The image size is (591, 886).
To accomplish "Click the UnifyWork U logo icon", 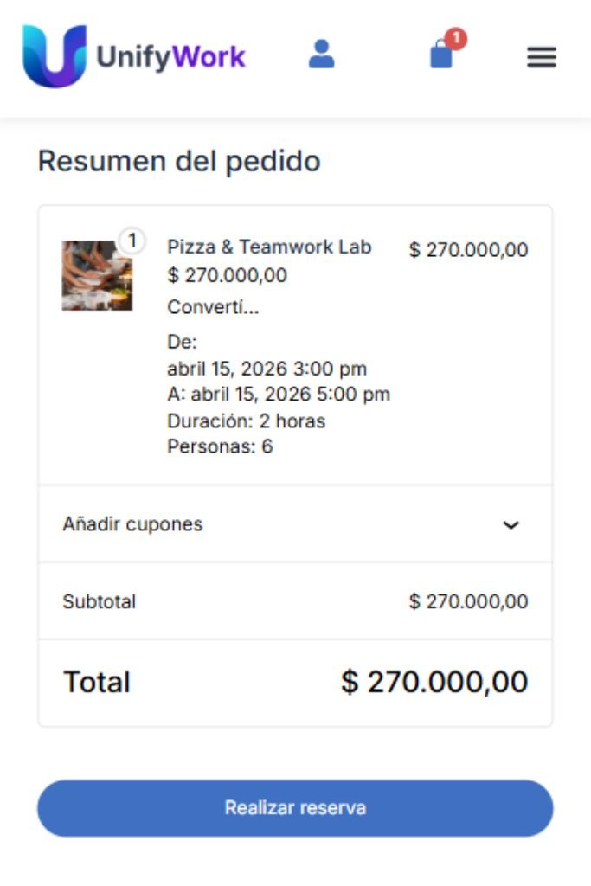I will pyautogui.click(x=54, y=56).
